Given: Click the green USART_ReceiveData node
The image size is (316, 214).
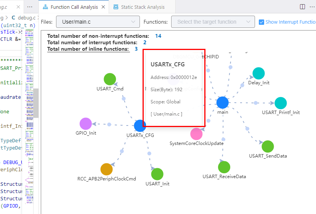Looking at the screenshot, I should (224, 167).
